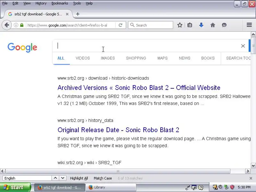Open the downloads arrow icon

point(201,25)
